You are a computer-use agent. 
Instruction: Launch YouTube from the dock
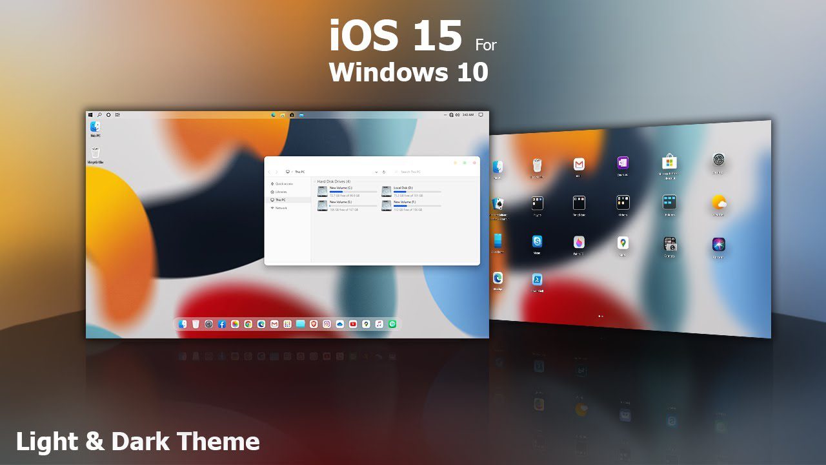(x=353, y=324)
